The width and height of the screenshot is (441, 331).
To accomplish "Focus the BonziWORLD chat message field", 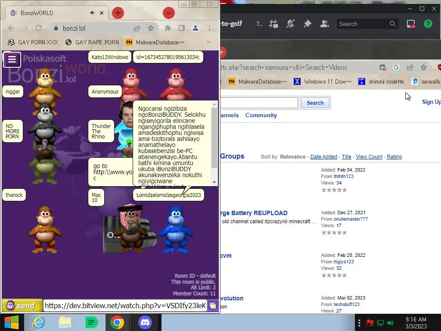I will (x=125, y=306).
